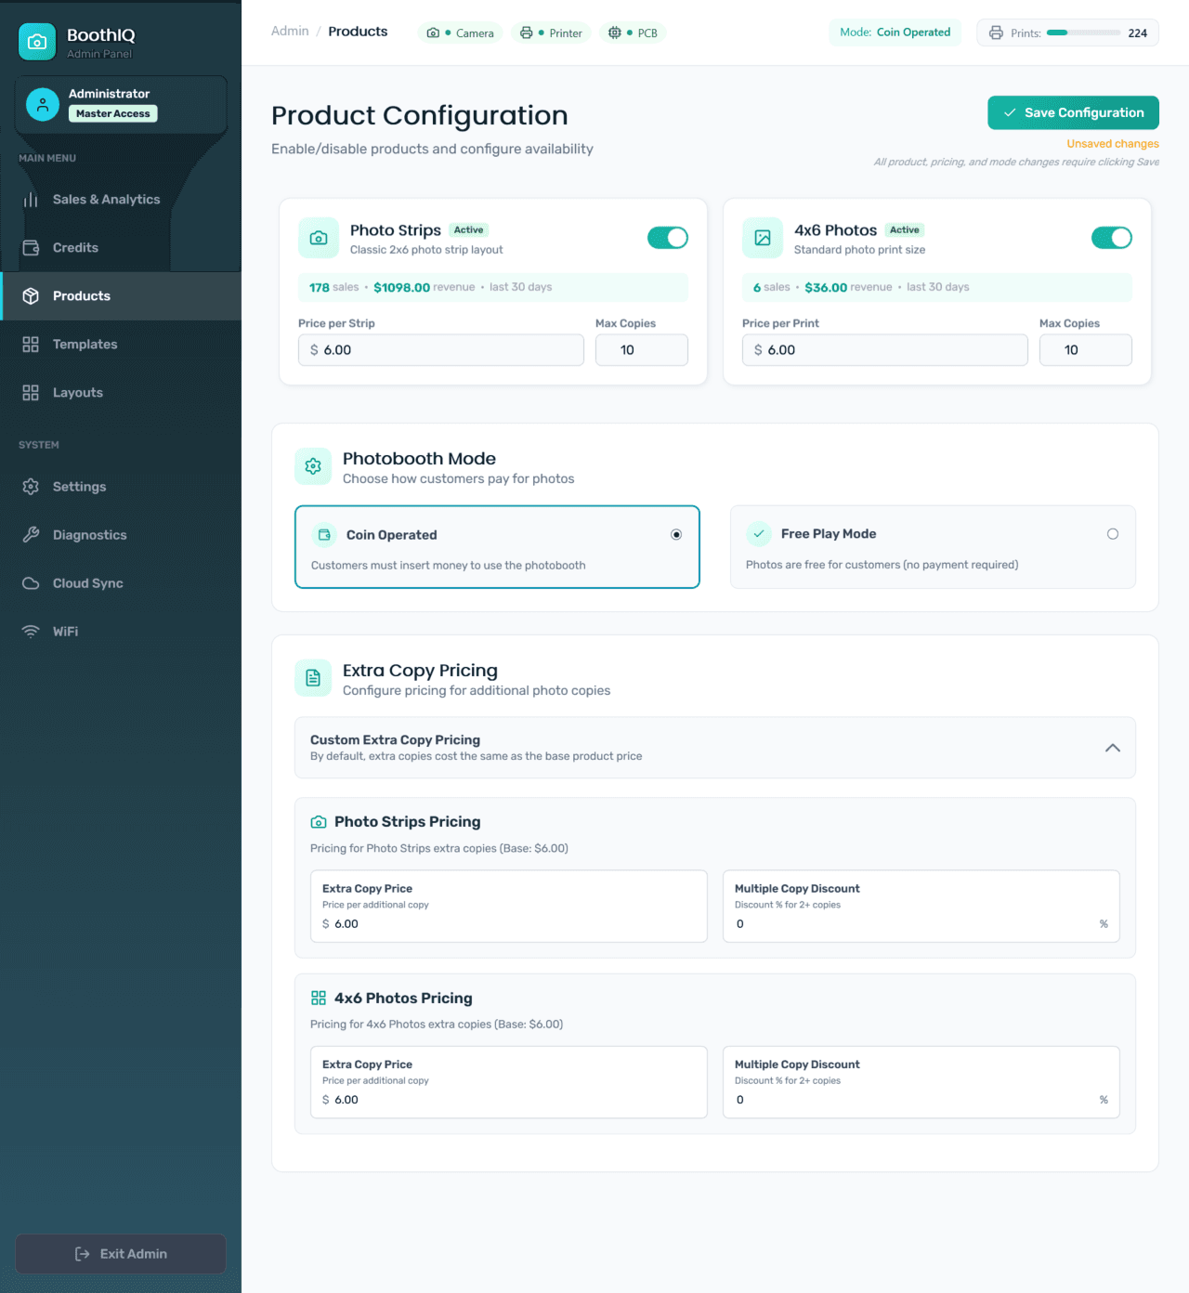Open the Templates grid icon

click(31, 345)
